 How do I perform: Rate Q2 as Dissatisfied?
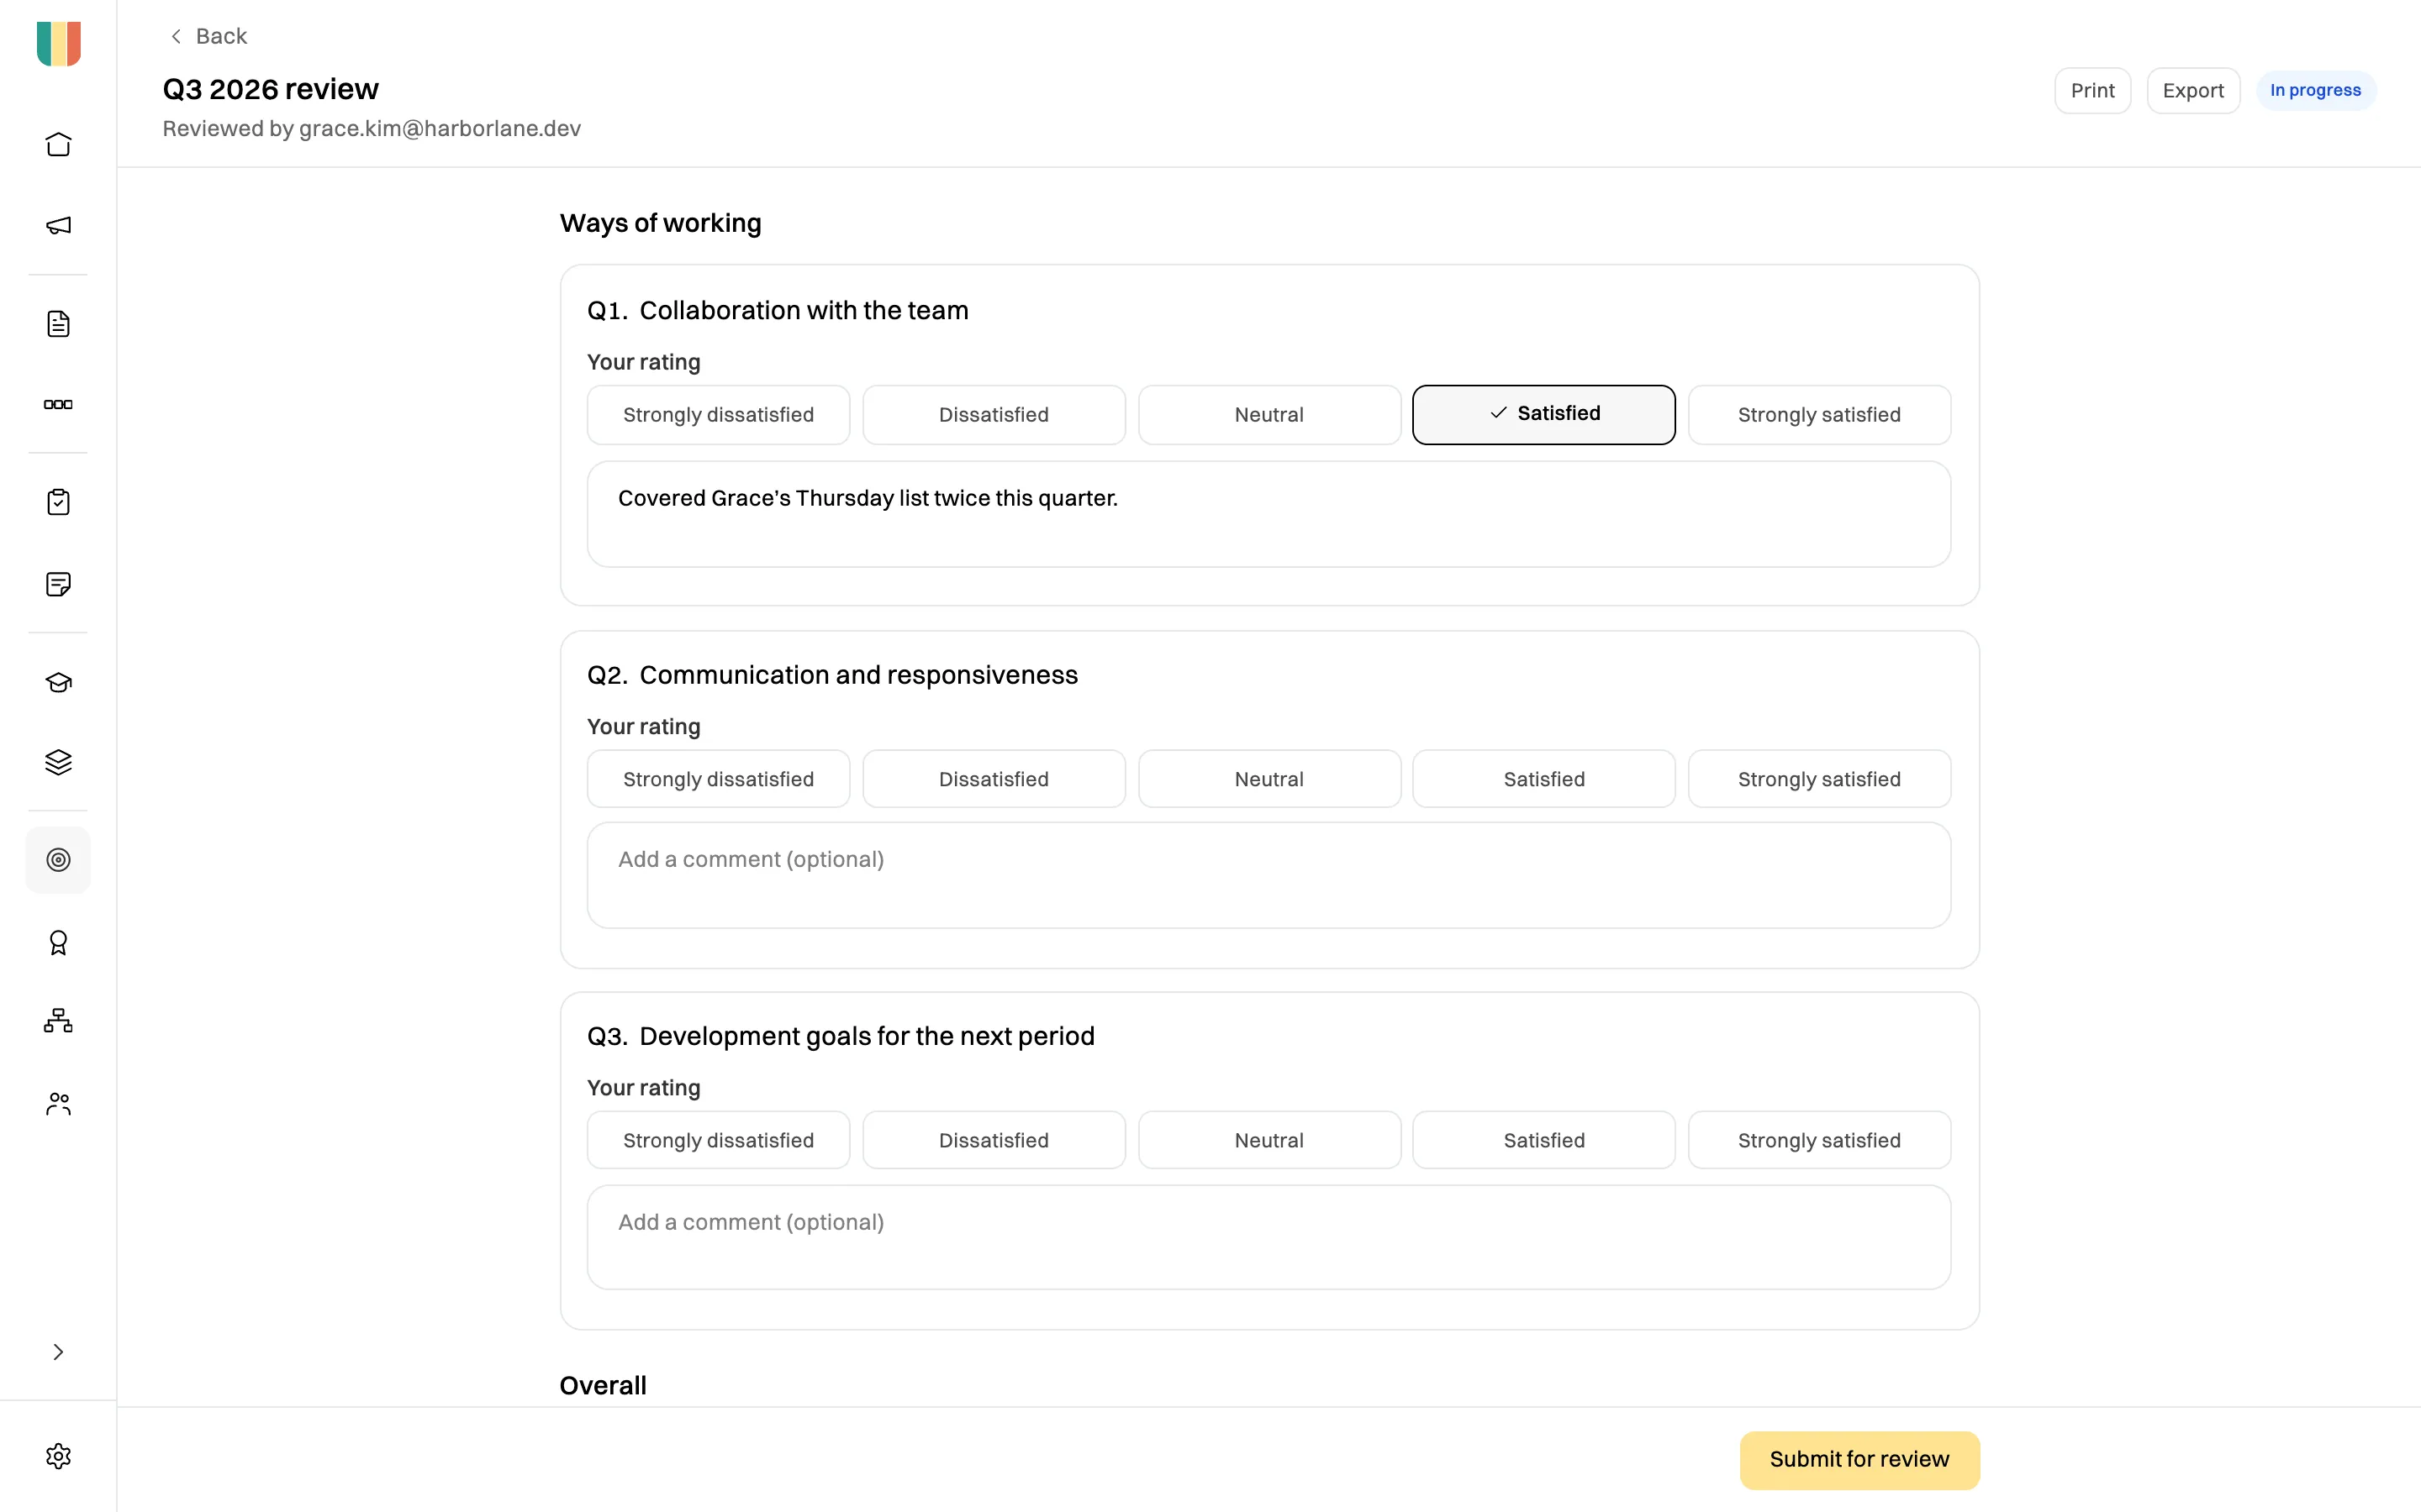click(994, 779)
